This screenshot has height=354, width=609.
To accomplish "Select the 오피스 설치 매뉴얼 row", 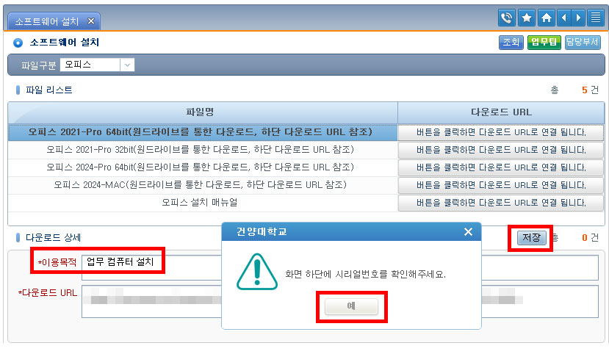I will 201,202.
